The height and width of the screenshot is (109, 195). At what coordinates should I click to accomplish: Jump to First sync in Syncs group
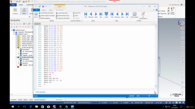coord(86,15)
